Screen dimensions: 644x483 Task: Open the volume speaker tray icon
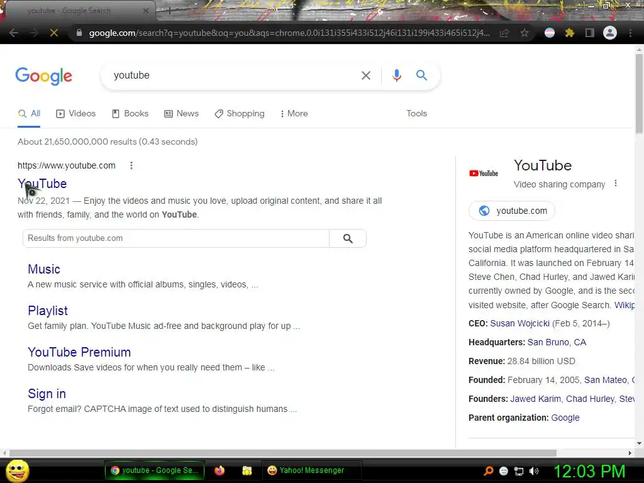(534, 471)
